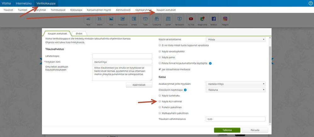Image resolution: width=314 pixels, height=137 pixels.
Task: Uncheck Jaa sosiaalisessa mediassa
Action: pyautogui.click(x=160, y=69)
